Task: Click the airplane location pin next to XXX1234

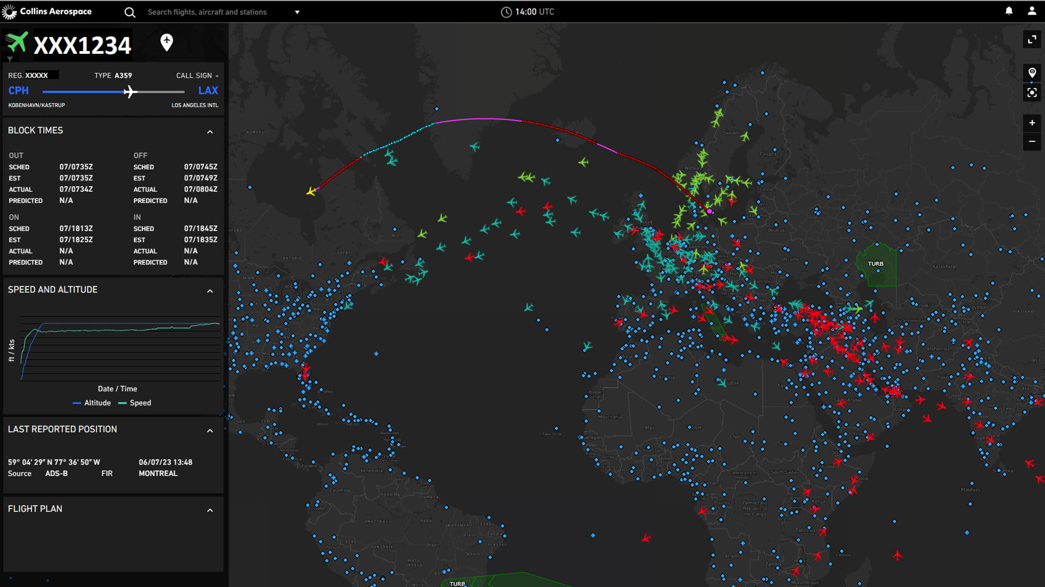Action: [167, 42]
